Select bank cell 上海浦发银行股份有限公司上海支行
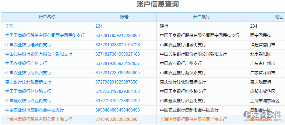This screenshot has width=285, height=125. [201, 119]
